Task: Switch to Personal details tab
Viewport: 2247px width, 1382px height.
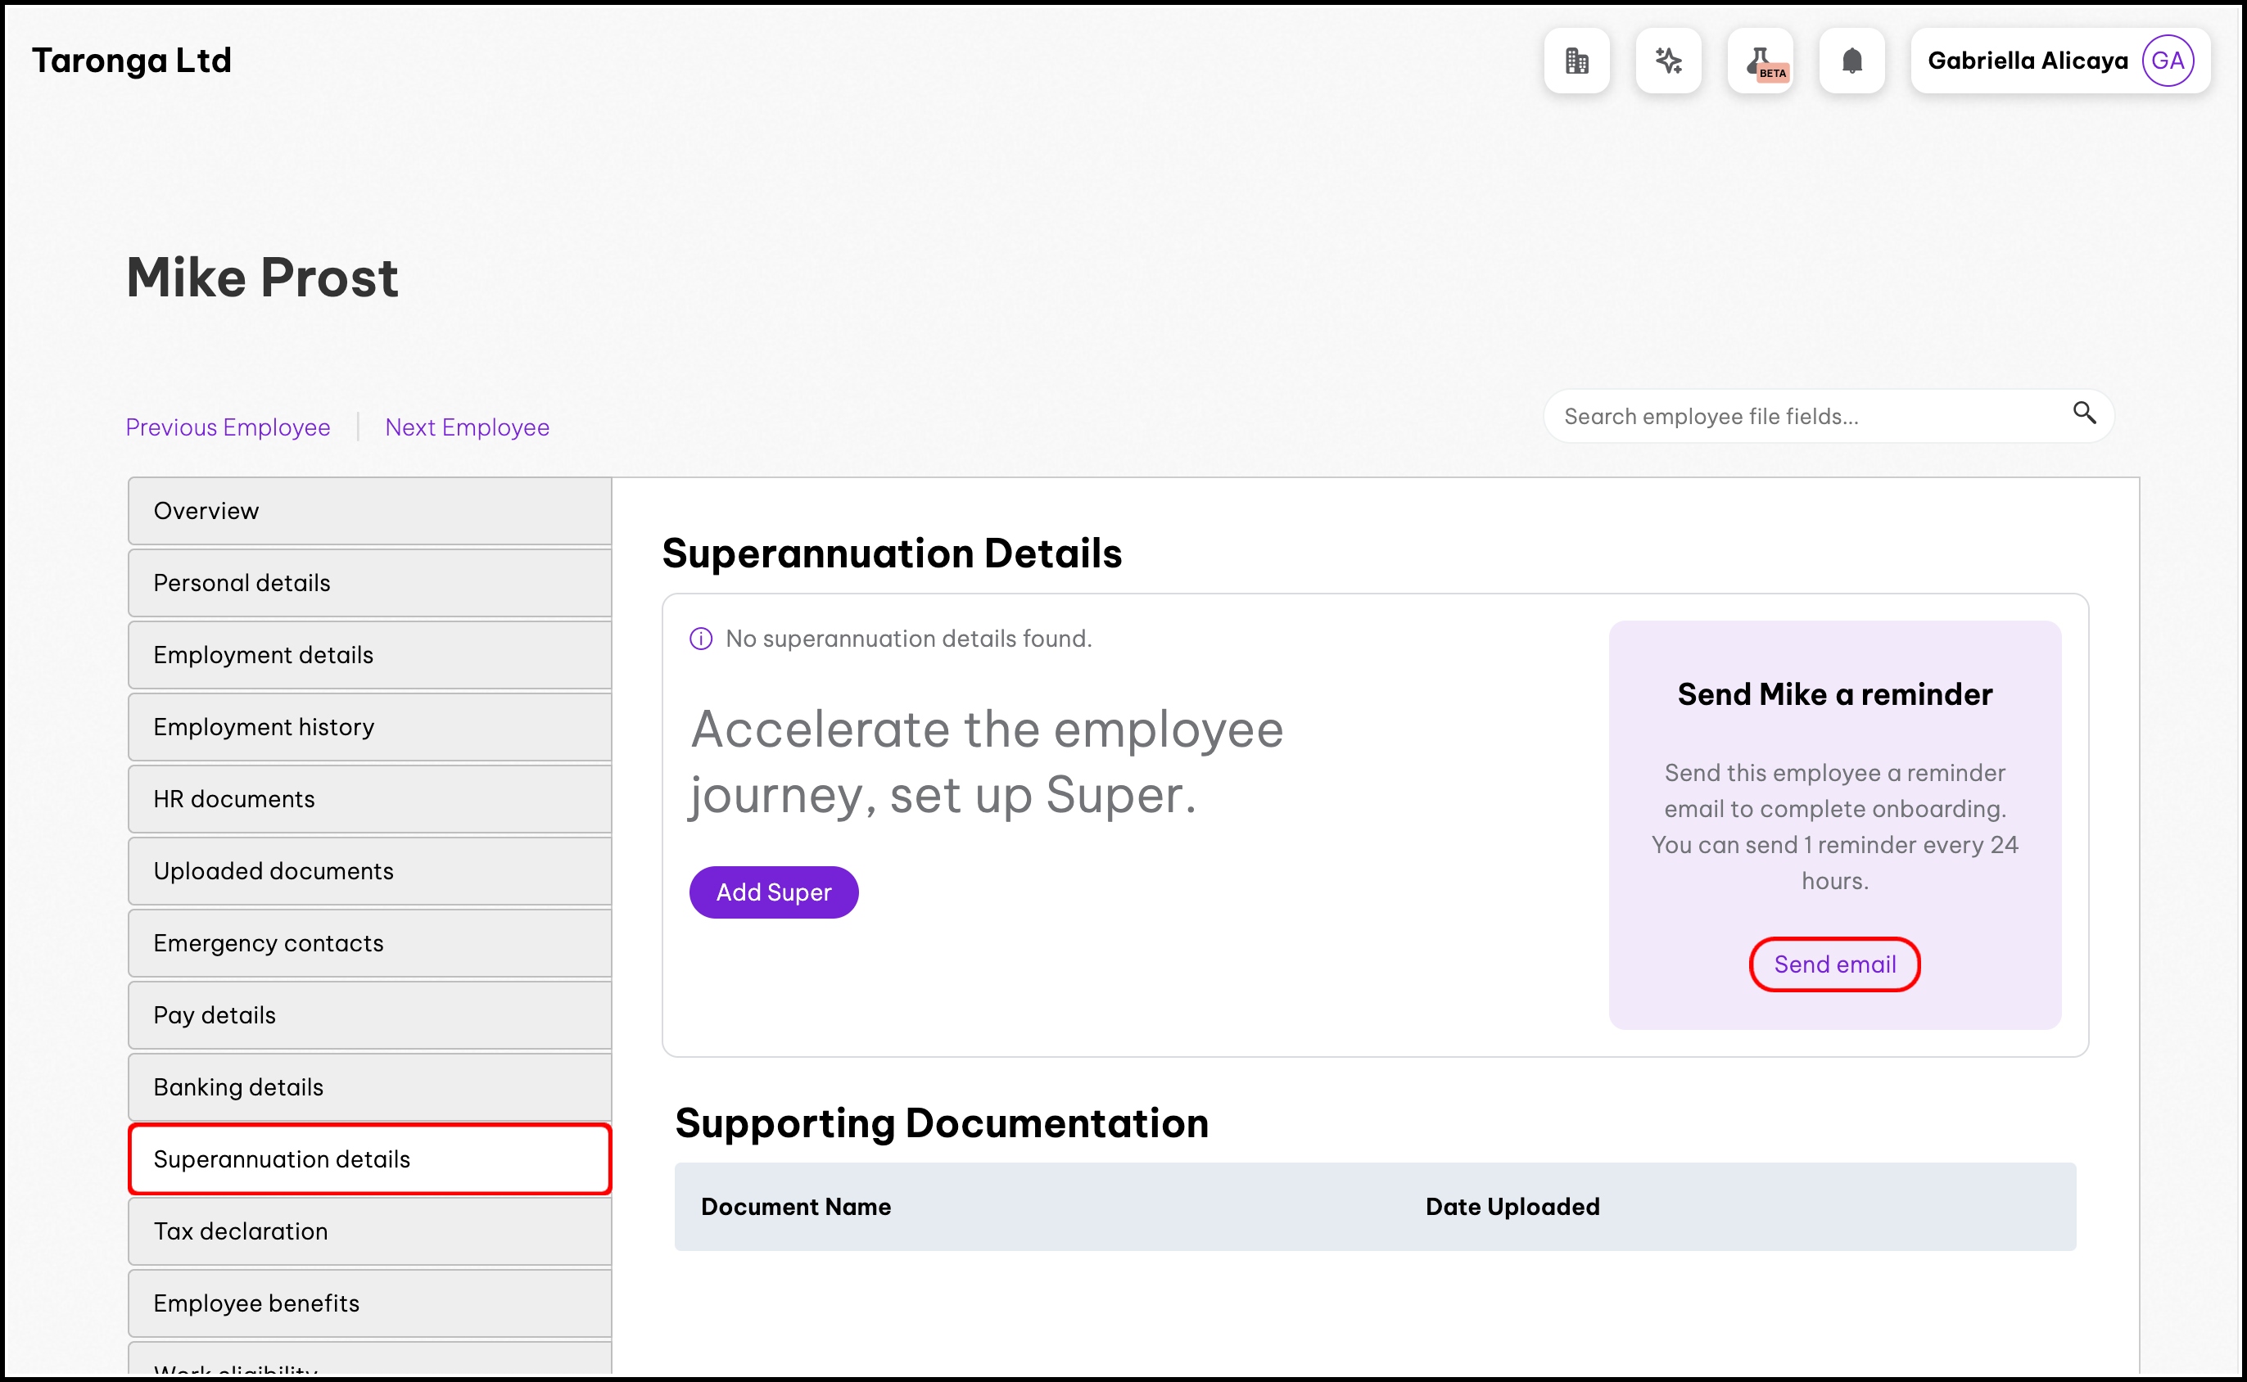Action: tap(369, 583)
